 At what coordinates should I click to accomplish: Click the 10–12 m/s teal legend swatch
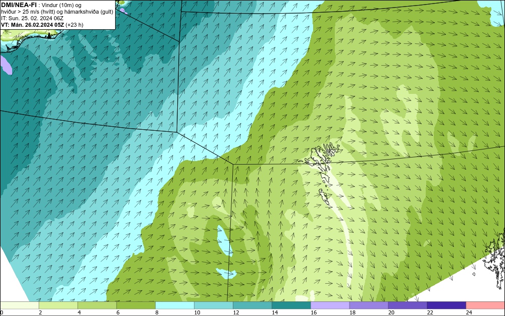pyautogui.click(x=214, y=305)
